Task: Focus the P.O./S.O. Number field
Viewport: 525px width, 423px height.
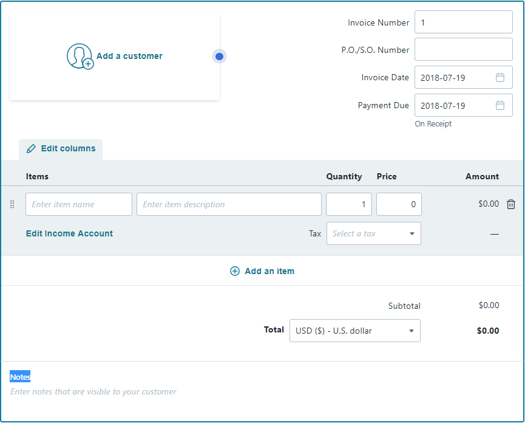Action: pyautogui.click(x=463, y=49)
